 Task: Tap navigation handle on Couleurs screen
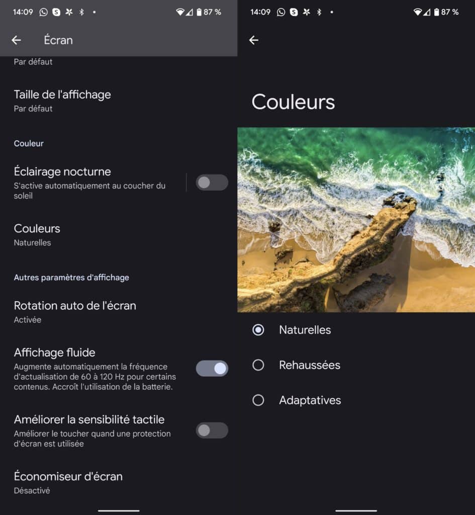356,511
